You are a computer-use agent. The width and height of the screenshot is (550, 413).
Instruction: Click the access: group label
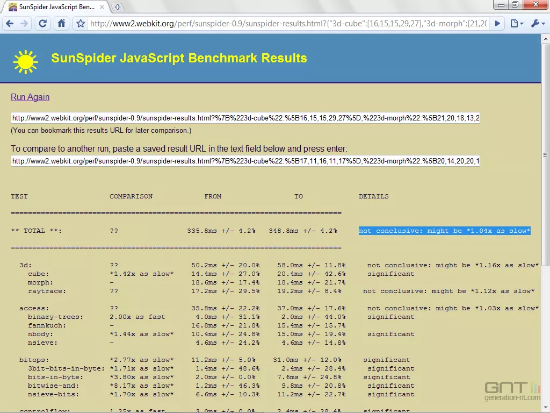click(34, 308)
